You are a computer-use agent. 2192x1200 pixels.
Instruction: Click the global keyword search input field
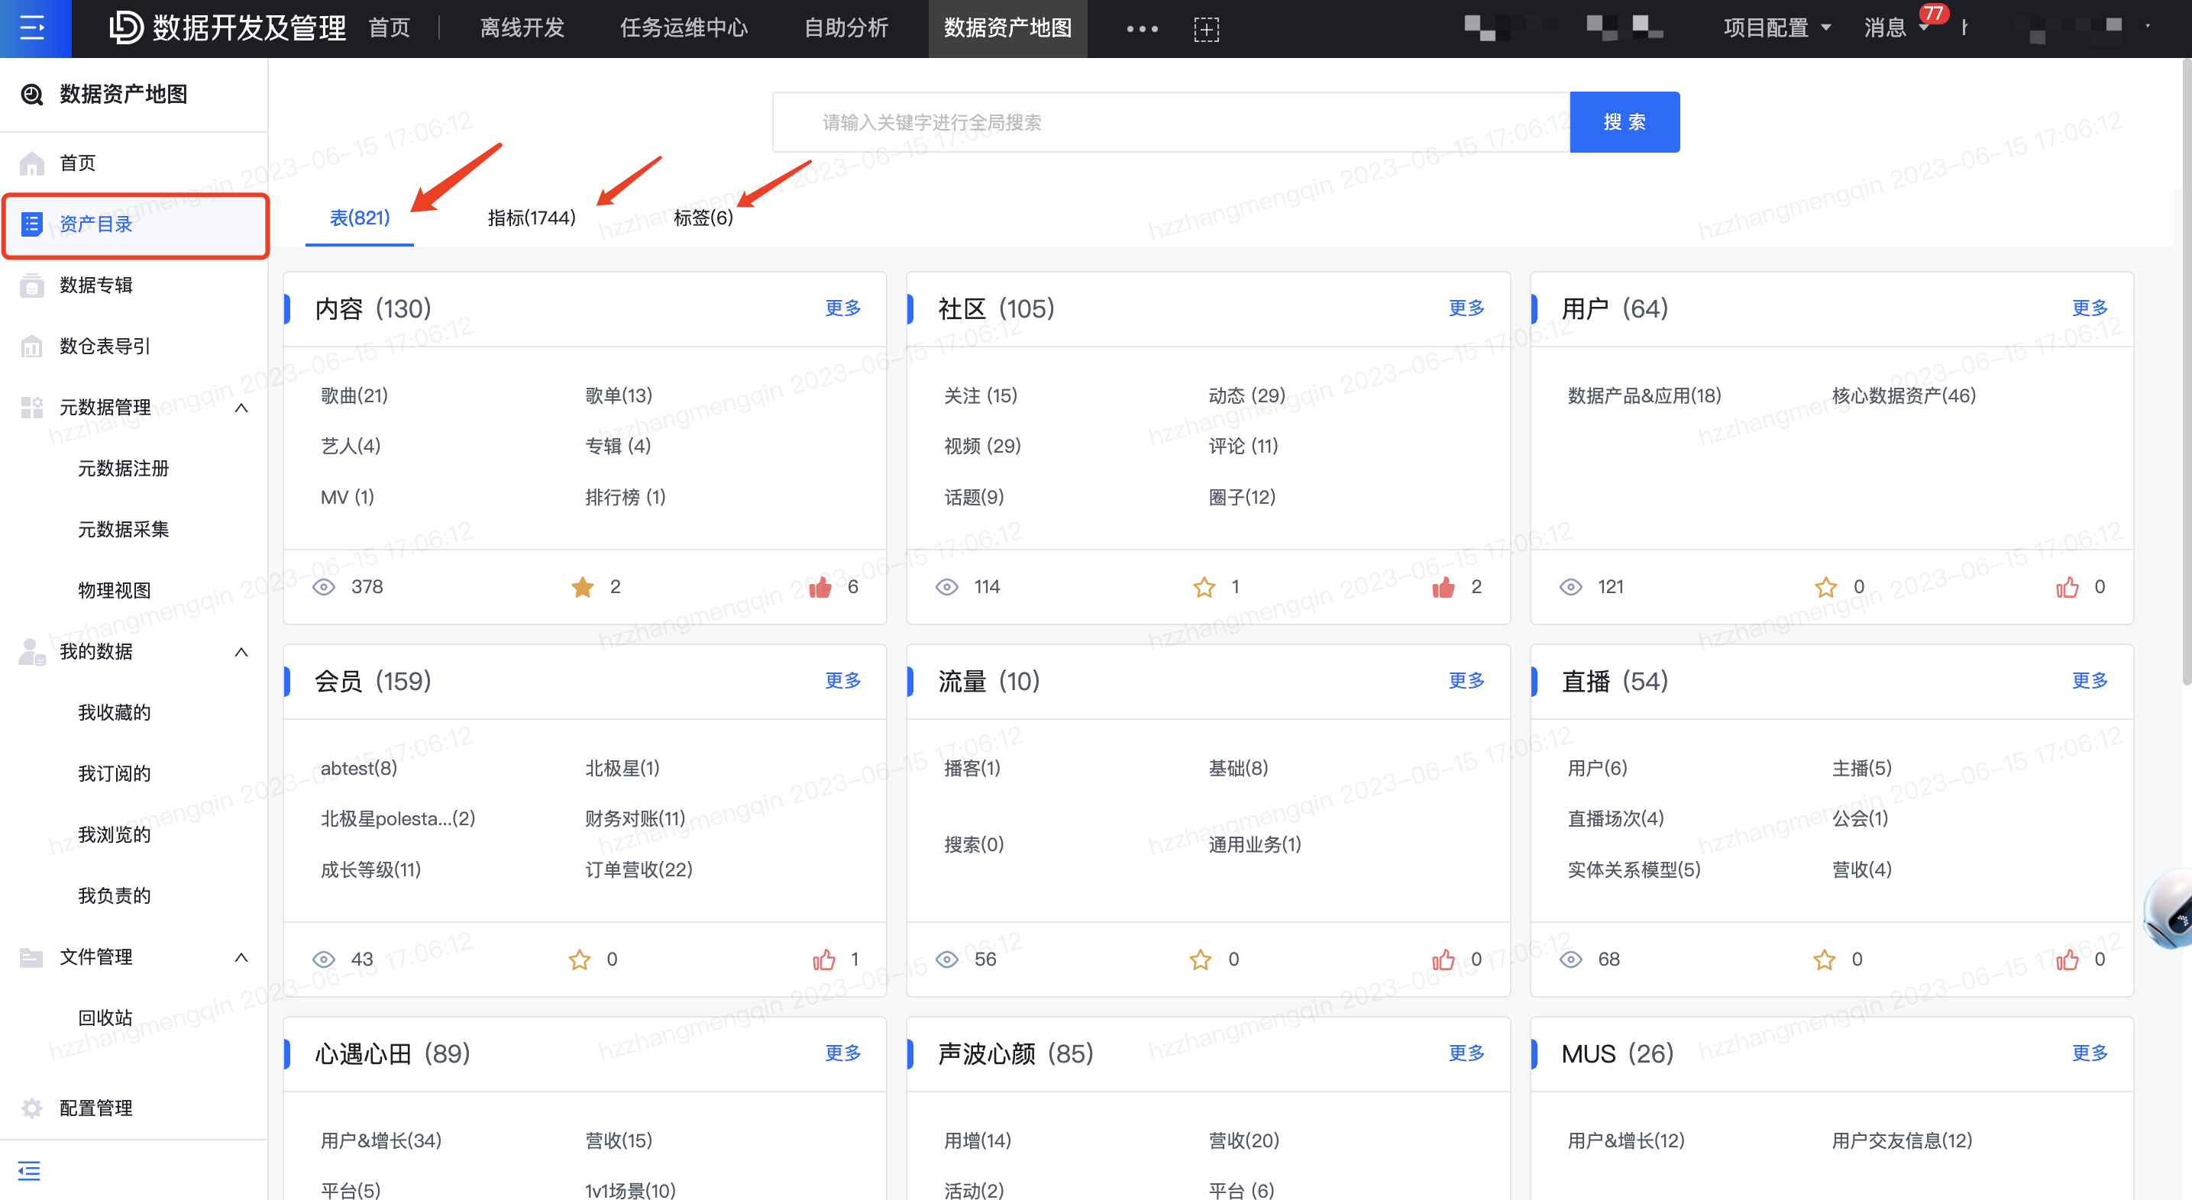pyautogui.click(x=1171, y=121)
